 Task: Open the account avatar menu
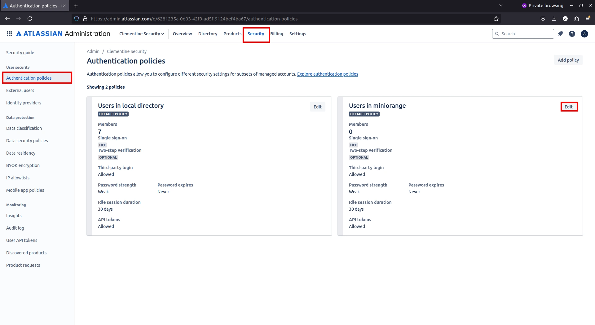click(584, 33)
